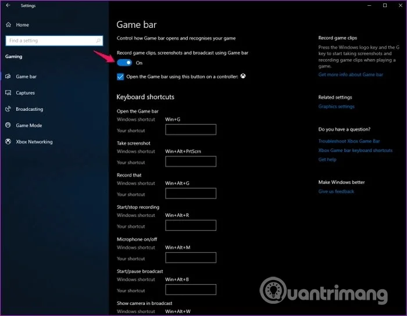Image resolution: width=407 pixels, height=316 pixels.
Task: Click the Xbox Networking sidebar icon
Action: pos(8,142)
